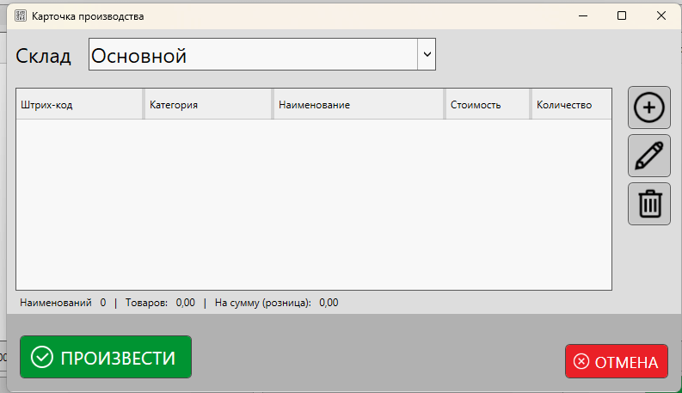Sort by the Количество column header
682x393 pixels.
click(570, 105)
